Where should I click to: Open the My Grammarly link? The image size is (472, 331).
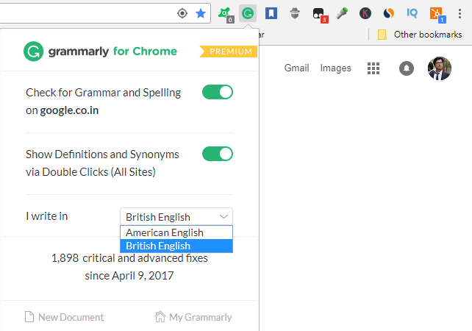pyautogui.click(x=193, y=317)
